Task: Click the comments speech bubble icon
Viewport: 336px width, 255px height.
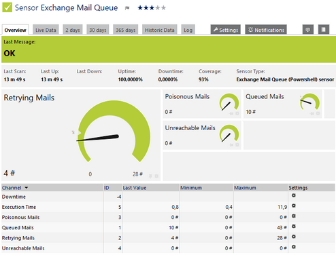Action: pos(308,30)
